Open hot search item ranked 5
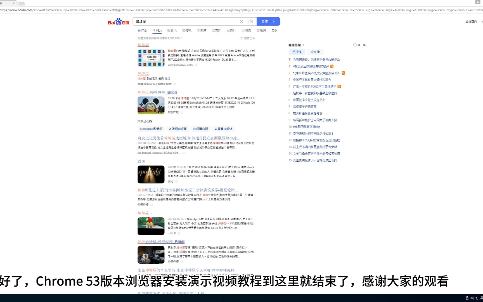Screen dimensions: 483x302 point(315,93)
